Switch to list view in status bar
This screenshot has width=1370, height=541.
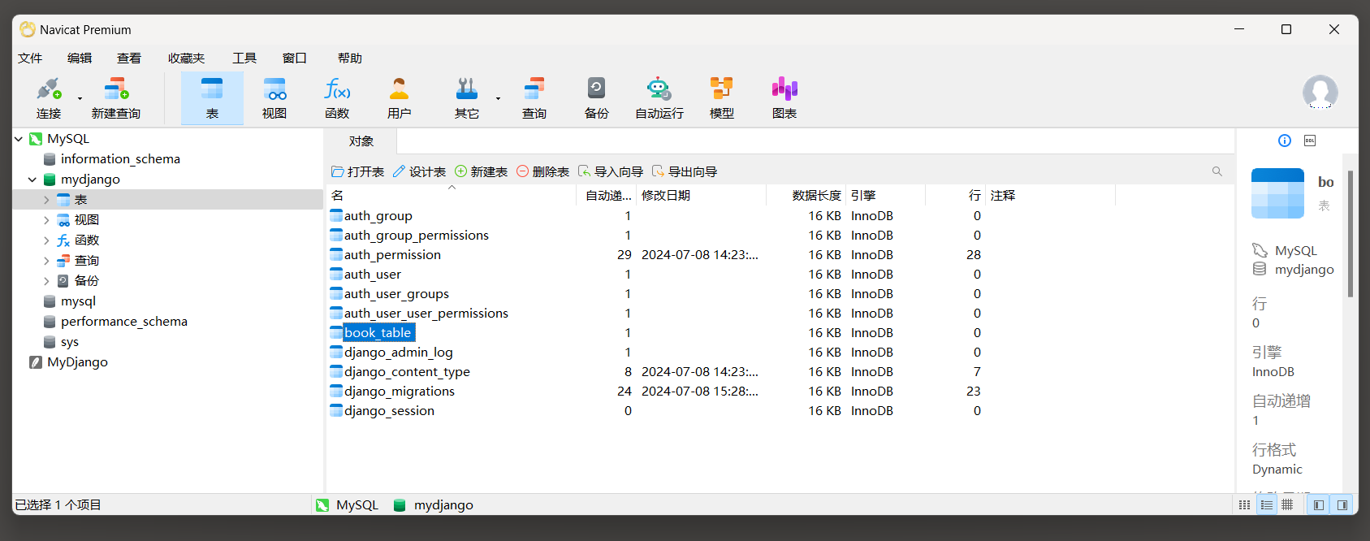pyautogui.click(x=1266, y=505)
